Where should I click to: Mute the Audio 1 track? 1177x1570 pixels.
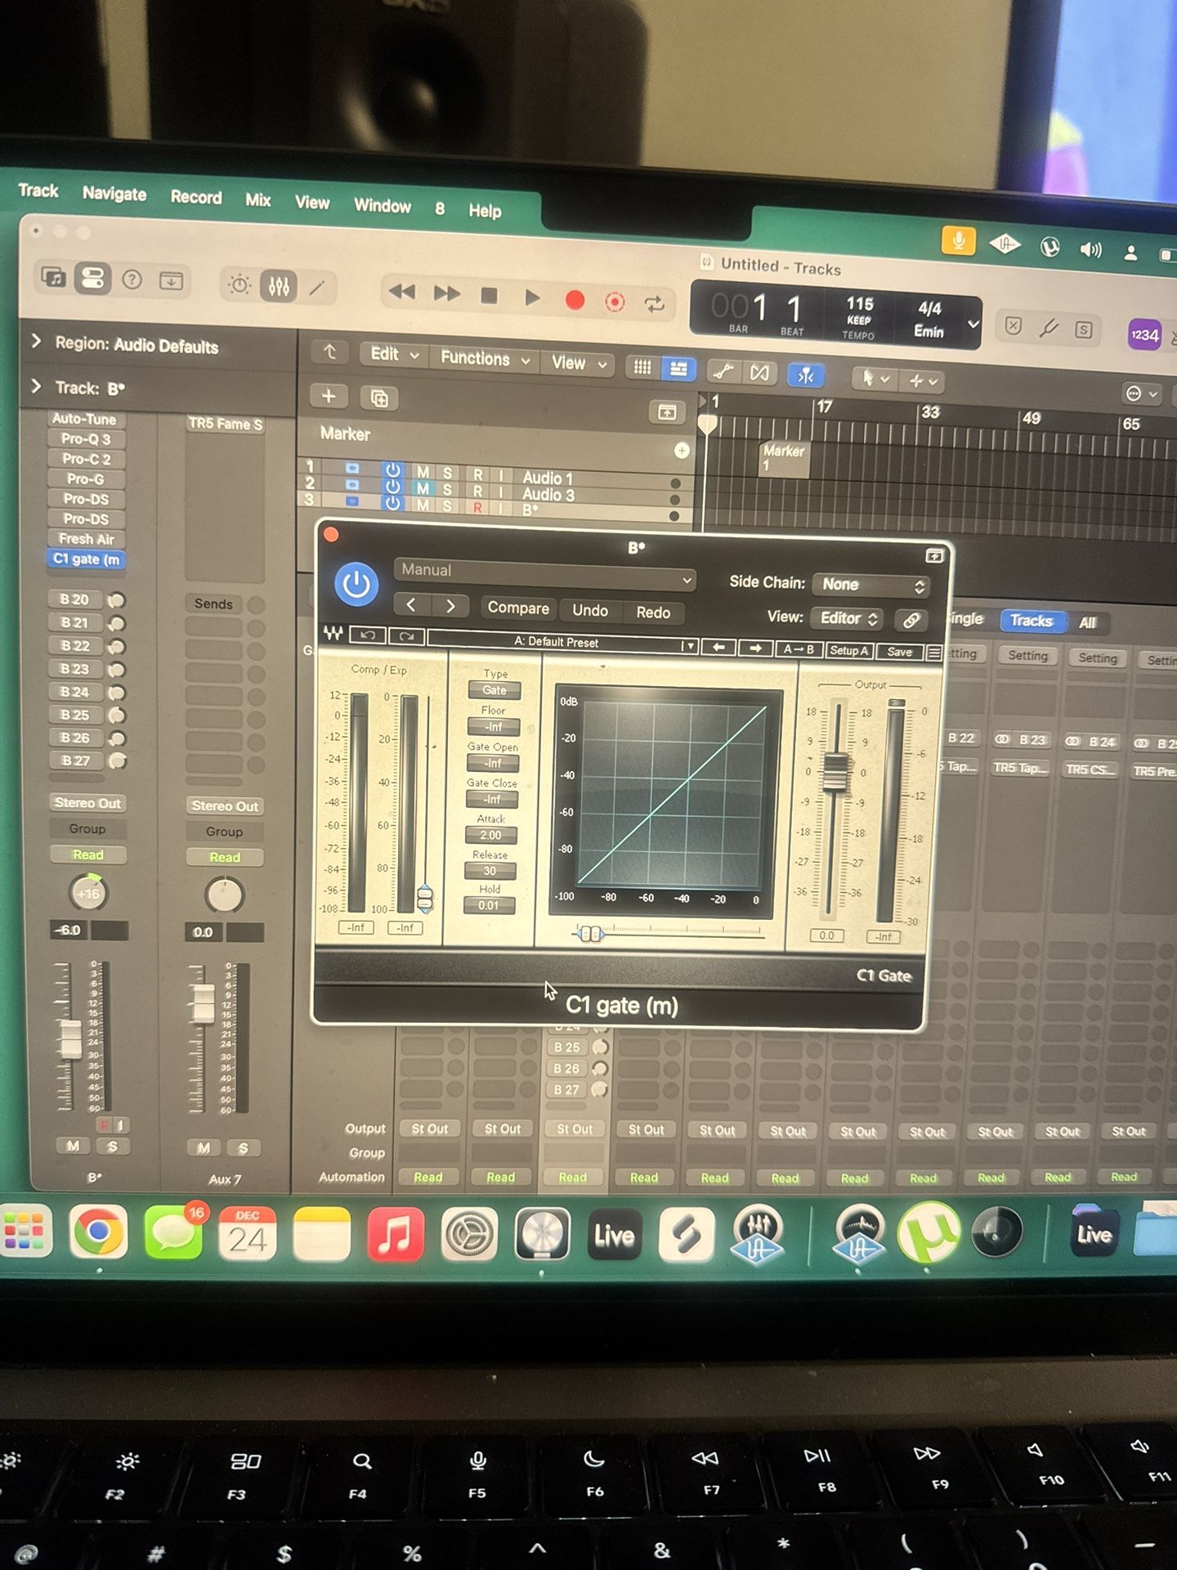coord(423,473)
